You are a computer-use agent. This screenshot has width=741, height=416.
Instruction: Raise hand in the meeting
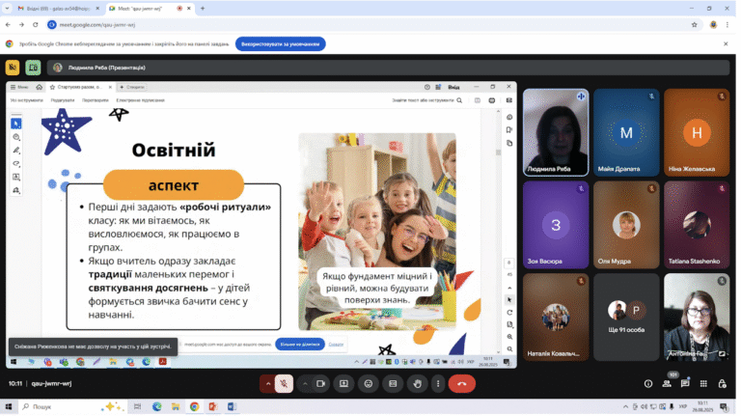[417, 384]
